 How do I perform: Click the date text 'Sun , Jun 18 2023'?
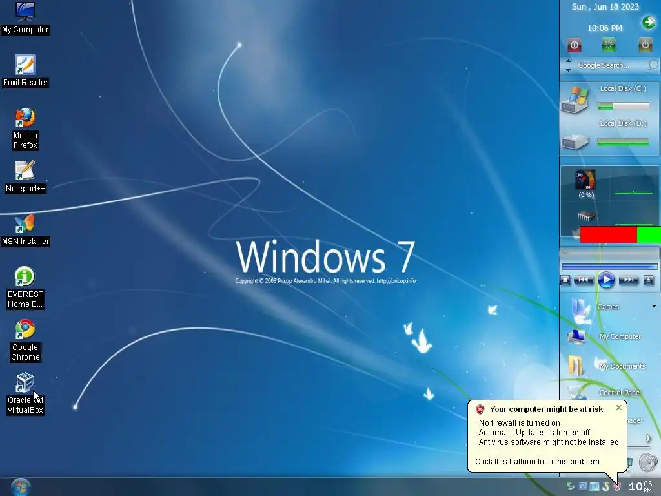[x=605, y=6]
